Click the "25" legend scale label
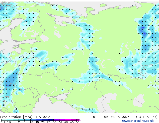 49,122
